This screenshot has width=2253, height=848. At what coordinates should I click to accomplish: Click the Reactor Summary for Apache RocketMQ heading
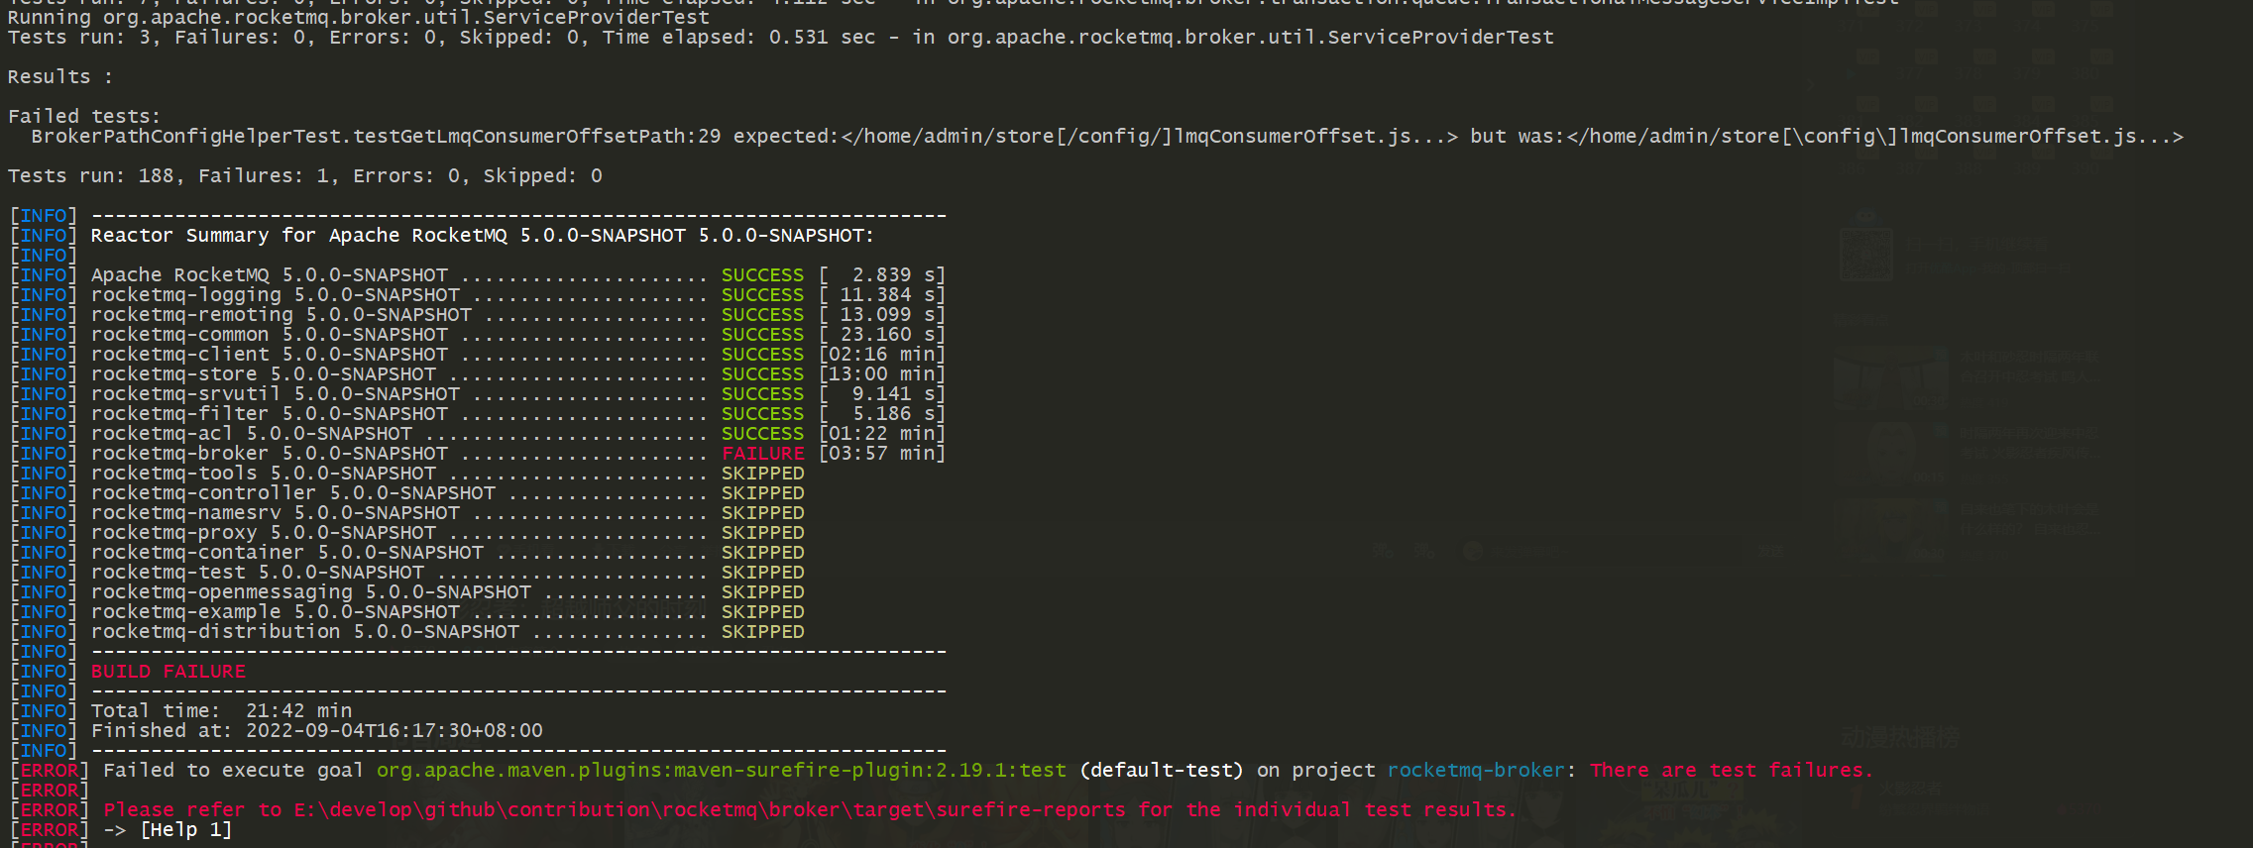tap(483, 236)
